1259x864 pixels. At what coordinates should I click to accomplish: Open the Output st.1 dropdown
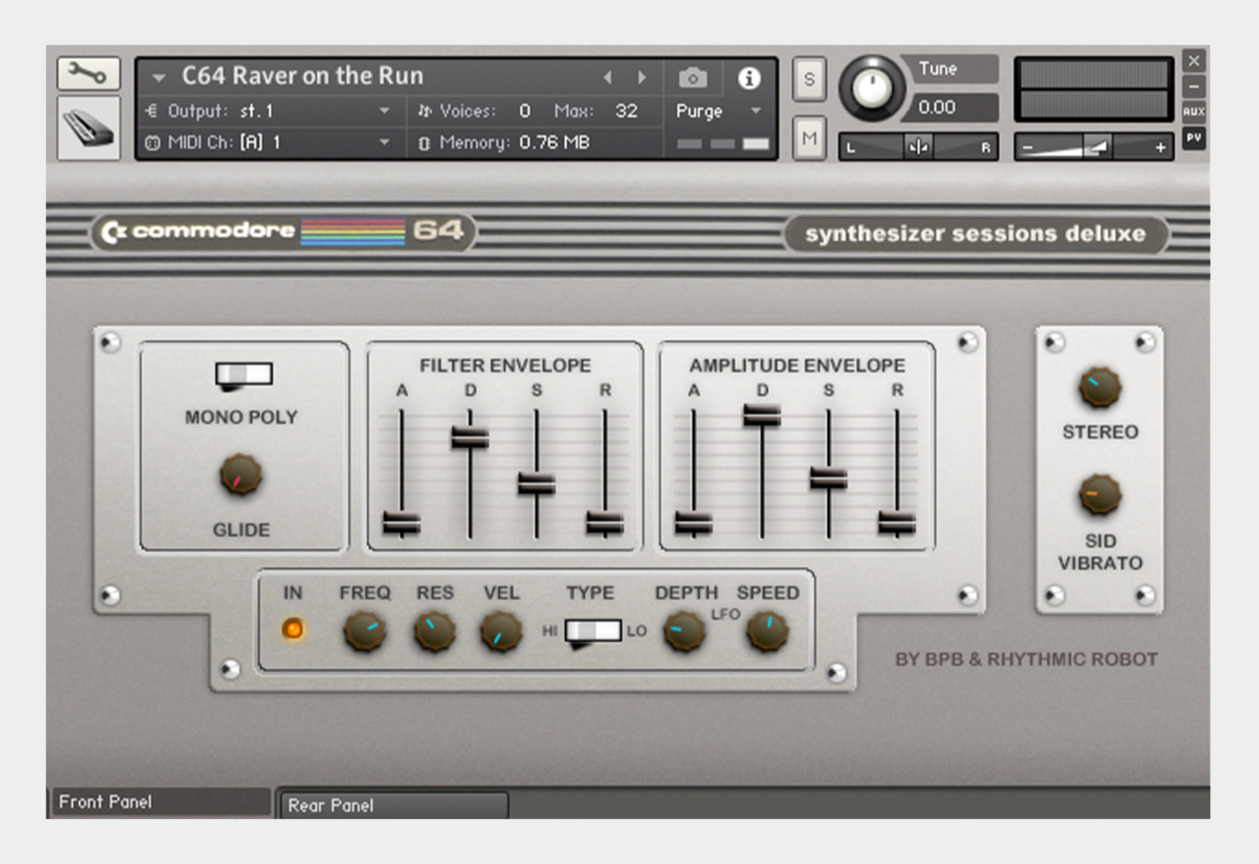(384, 111)
